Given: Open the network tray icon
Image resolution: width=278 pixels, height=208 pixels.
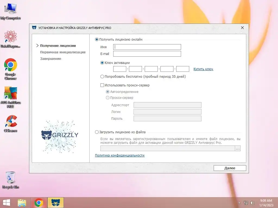Looking at the screenshot, I should pos(246,203).
